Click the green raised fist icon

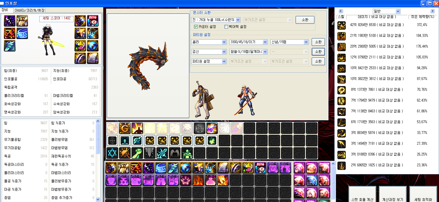pos(137,153)
